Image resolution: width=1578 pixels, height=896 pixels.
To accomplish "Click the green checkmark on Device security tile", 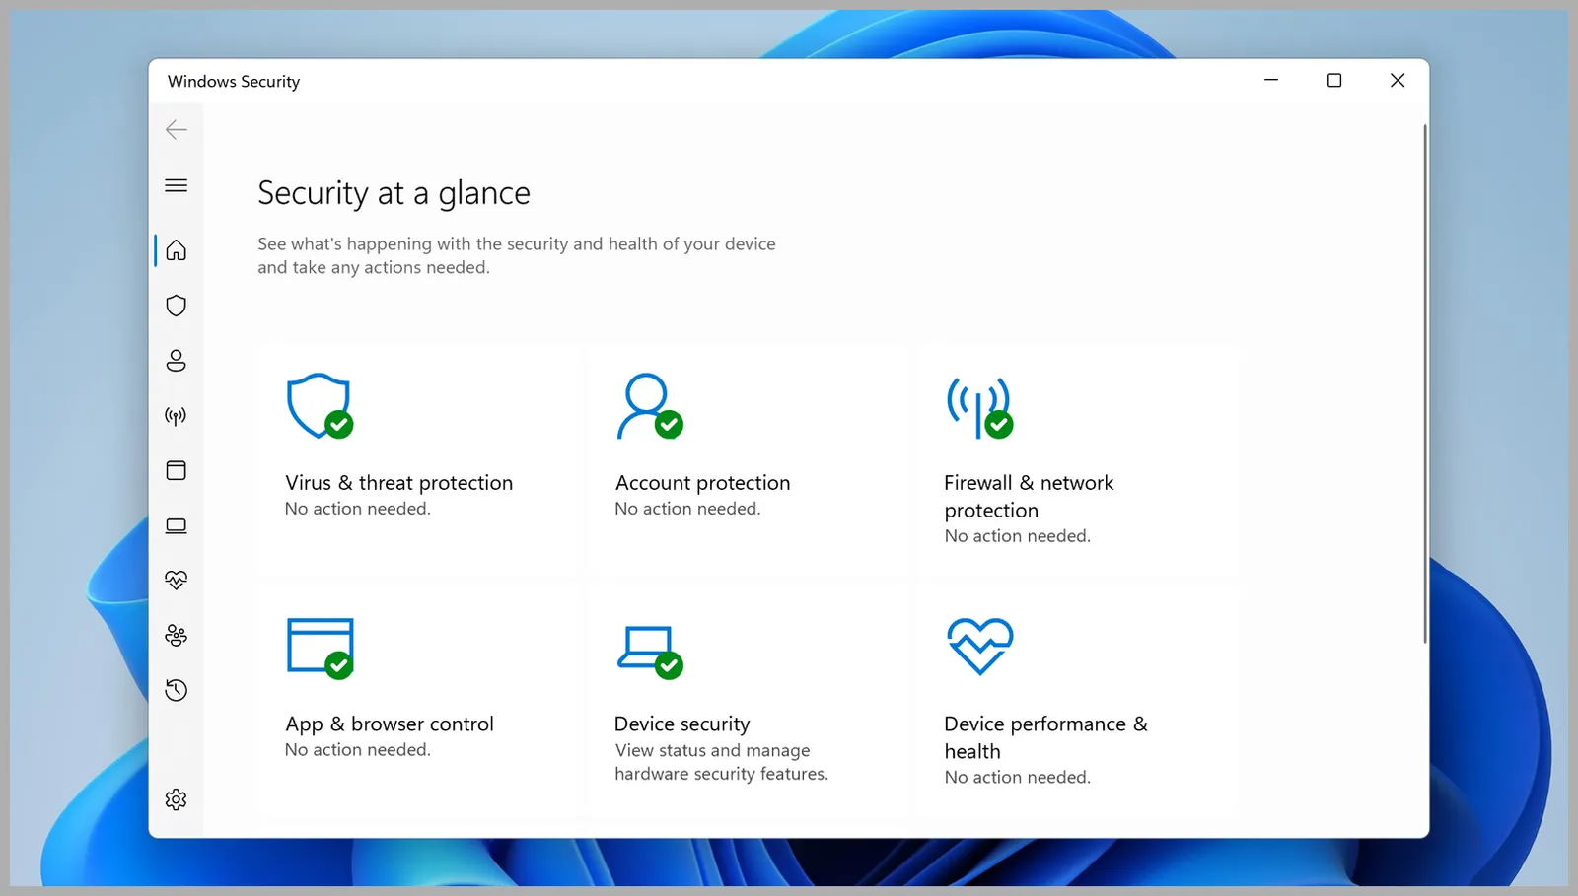I will click(x=670, y=665).
